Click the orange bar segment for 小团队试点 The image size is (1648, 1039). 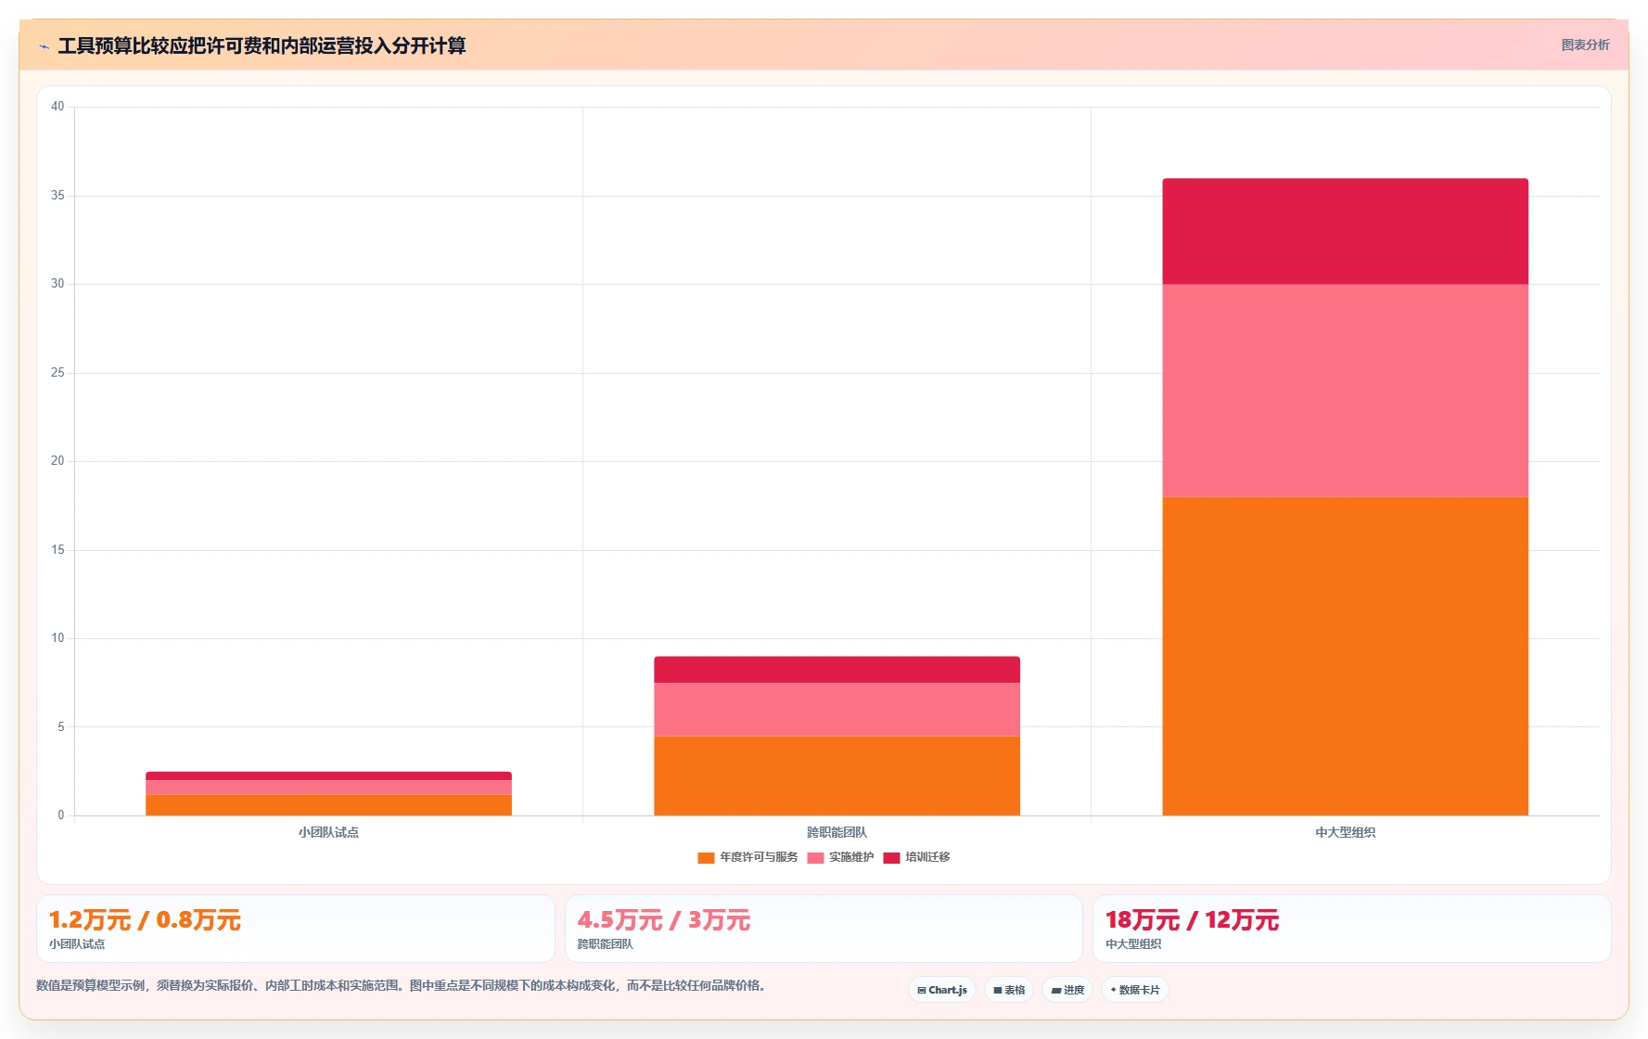(x=328, y=805)
